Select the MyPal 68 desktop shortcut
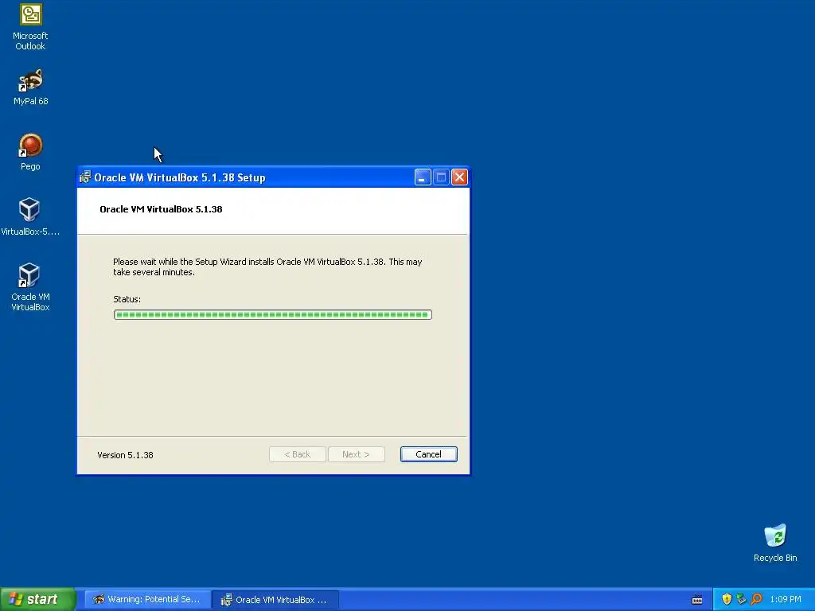815x611 pixels. [30, 88]
